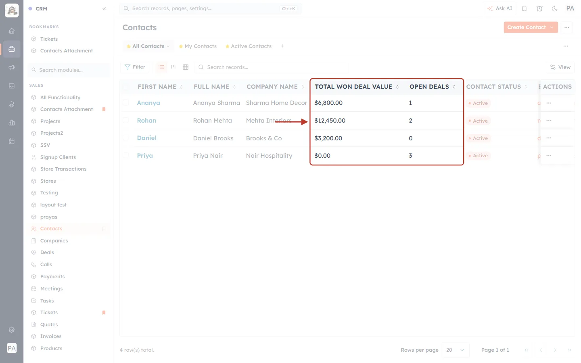581x363 pixels.
Task: Open the Rohan contact link
Action: click(x=146, y=121)
